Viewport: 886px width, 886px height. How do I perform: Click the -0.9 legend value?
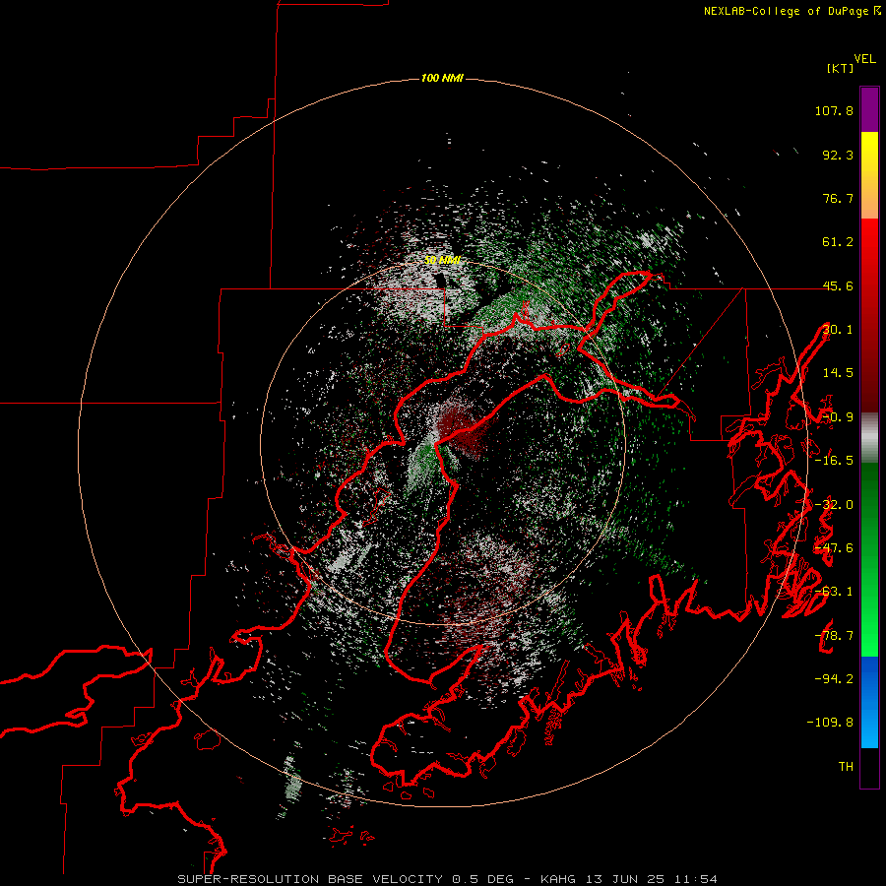coord(838,417)
